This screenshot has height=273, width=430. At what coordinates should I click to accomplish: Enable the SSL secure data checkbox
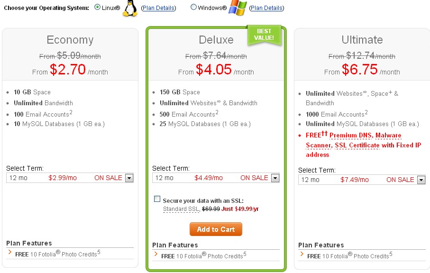coord(157,200)
